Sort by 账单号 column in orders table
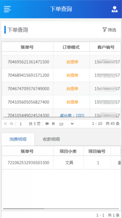 point(27,47)
